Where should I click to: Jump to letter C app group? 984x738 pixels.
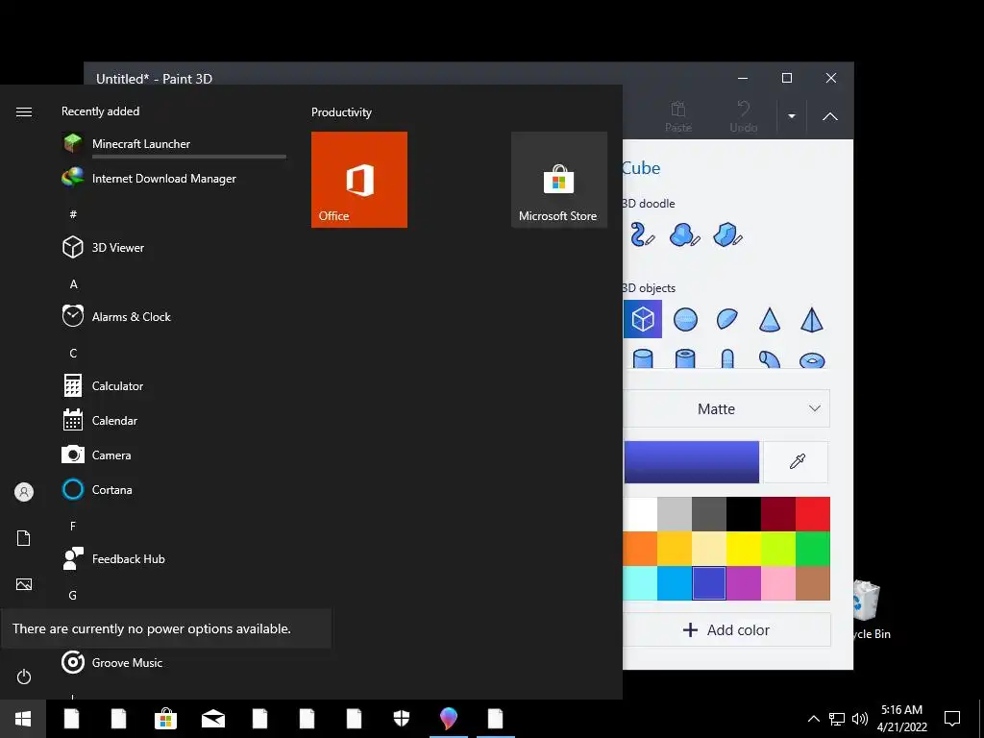[x=73, y=354]
